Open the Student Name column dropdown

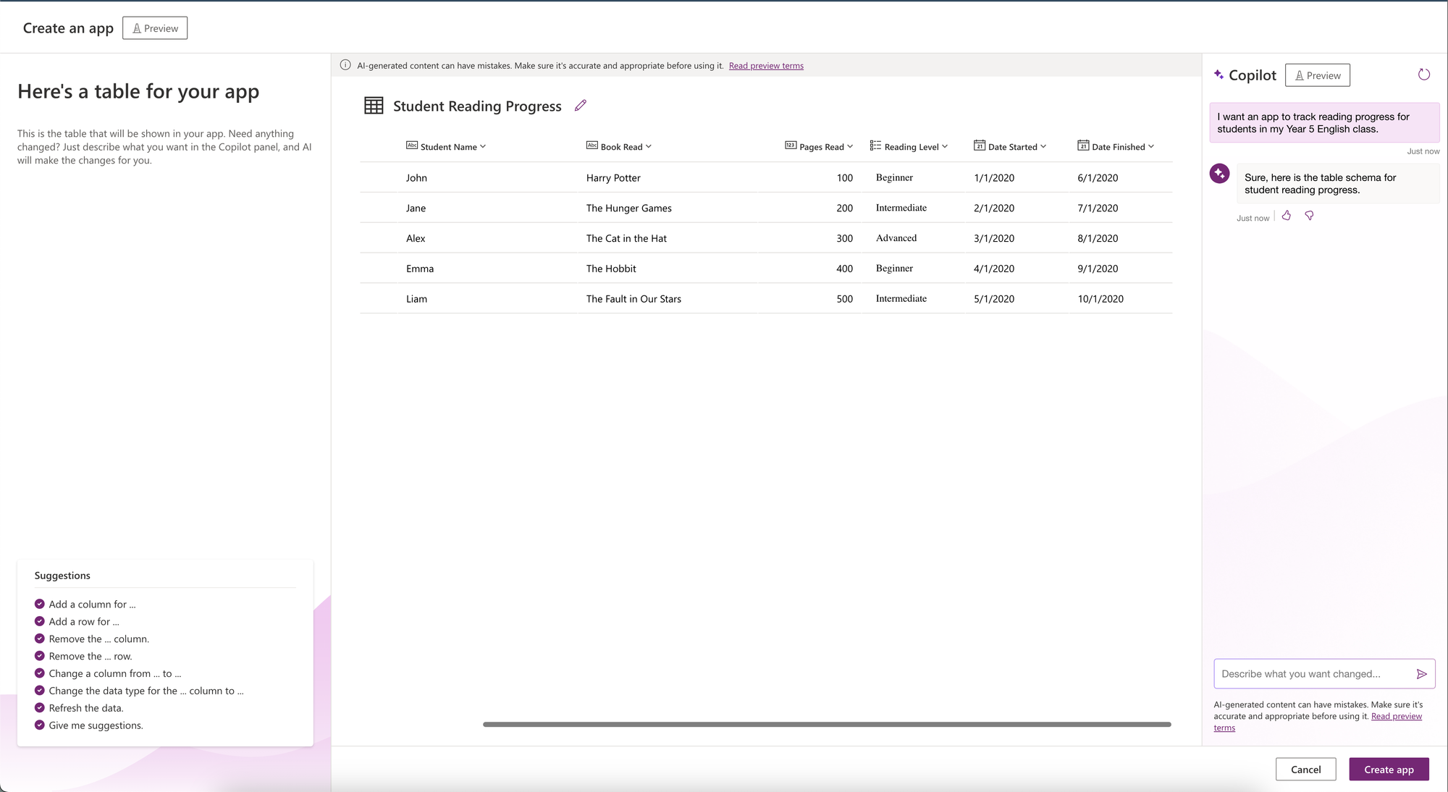483,146
